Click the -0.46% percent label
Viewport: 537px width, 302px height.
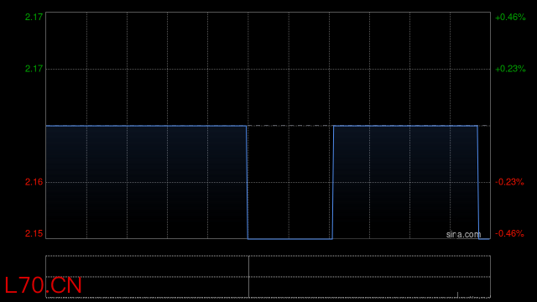[x=509, y=233]
